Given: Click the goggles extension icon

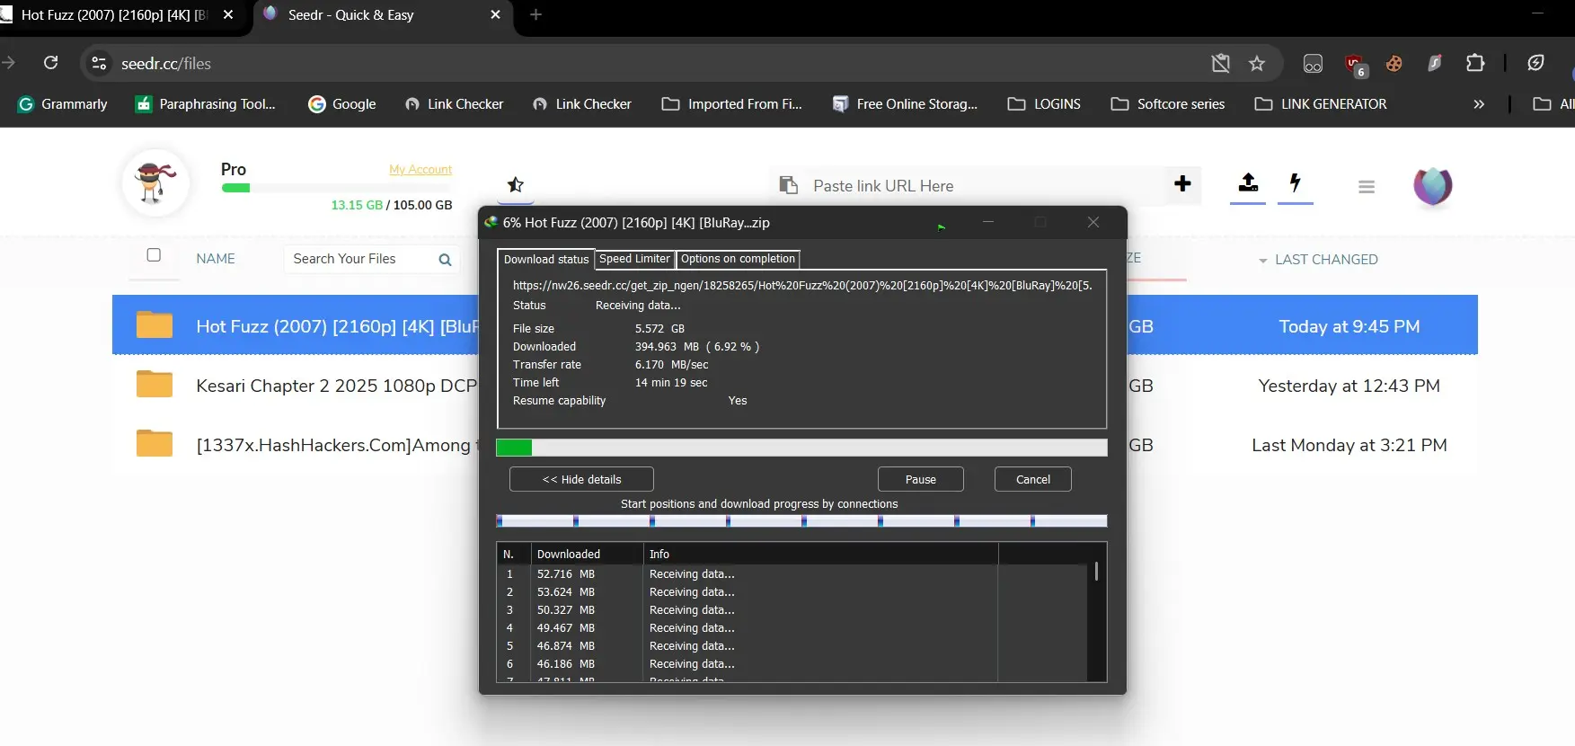Looking at the screenshot, I should click(1313, 63).
